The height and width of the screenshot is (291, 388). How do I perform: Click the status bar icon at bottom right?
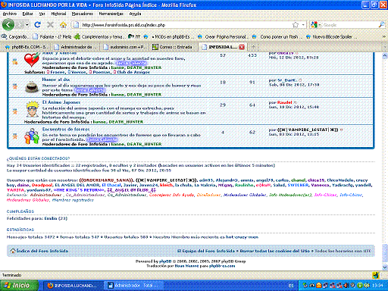pos(376,275)
